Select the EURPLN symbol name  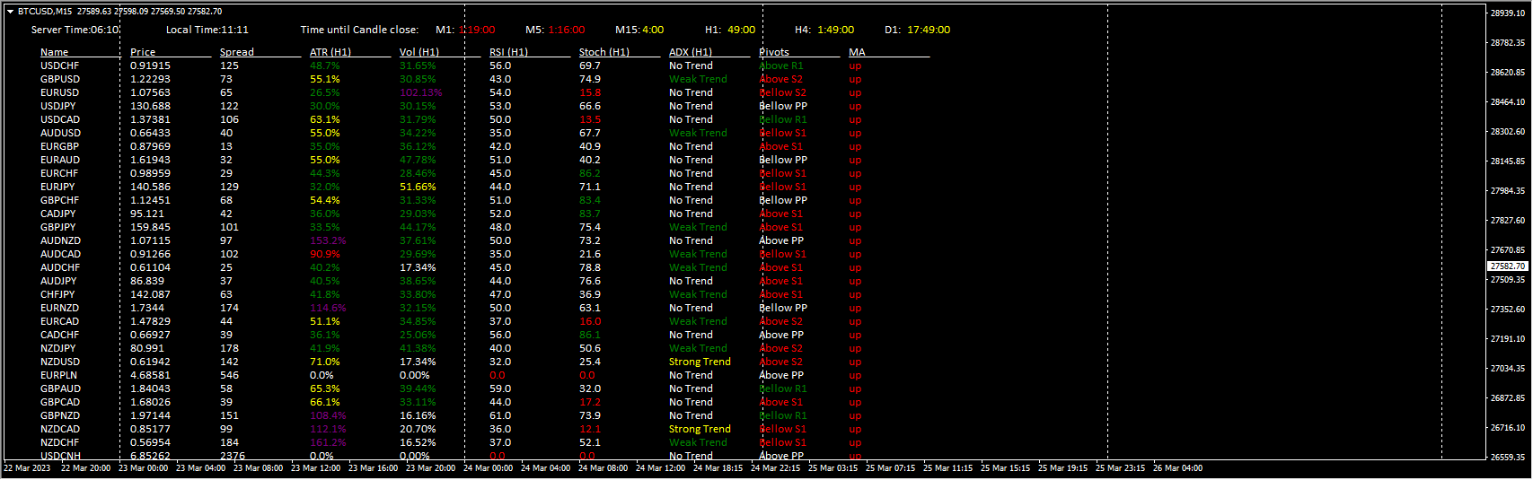58,375
